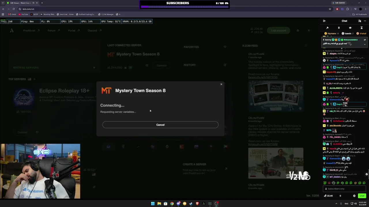Open the VirusTotal - Home bookmark

(65, 14)
